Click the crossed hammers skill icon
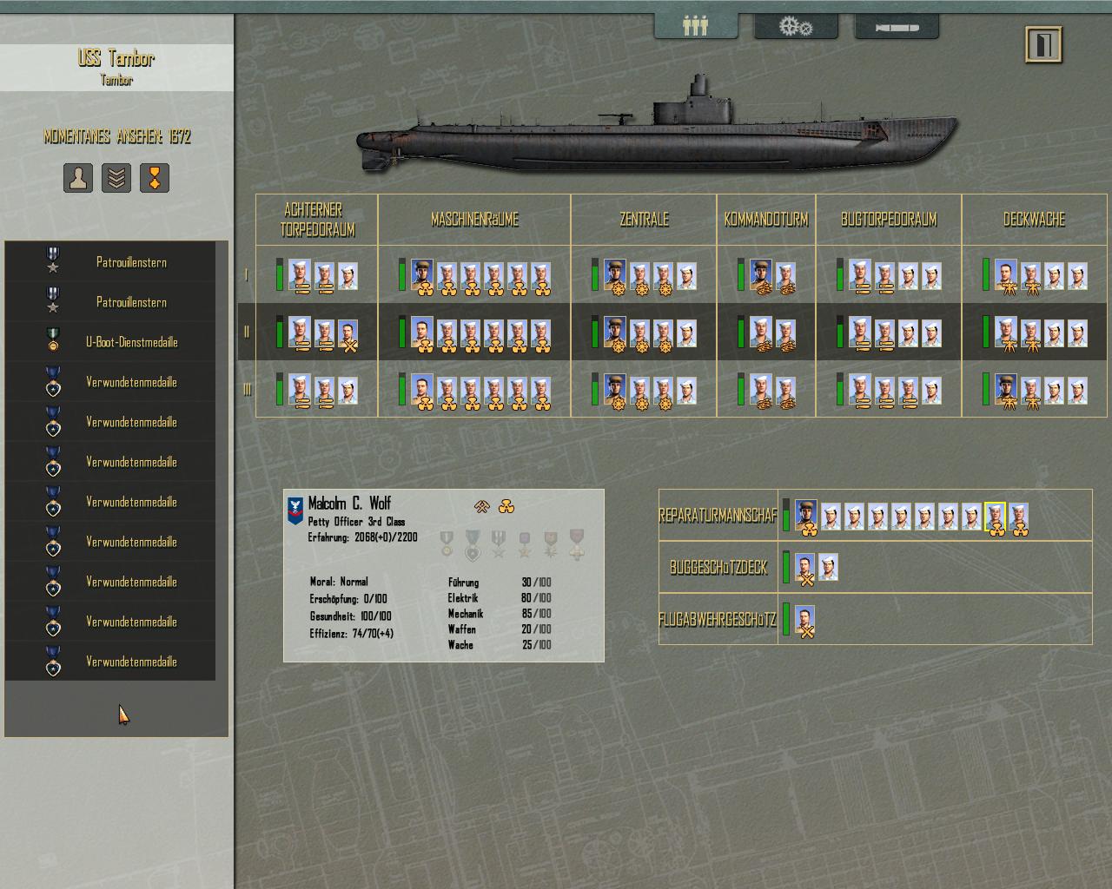 pos(482,506)
